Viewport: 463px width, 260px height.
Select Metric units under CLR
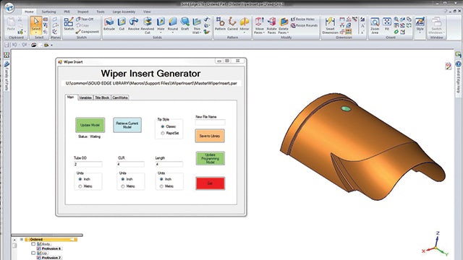pos(123,186)
